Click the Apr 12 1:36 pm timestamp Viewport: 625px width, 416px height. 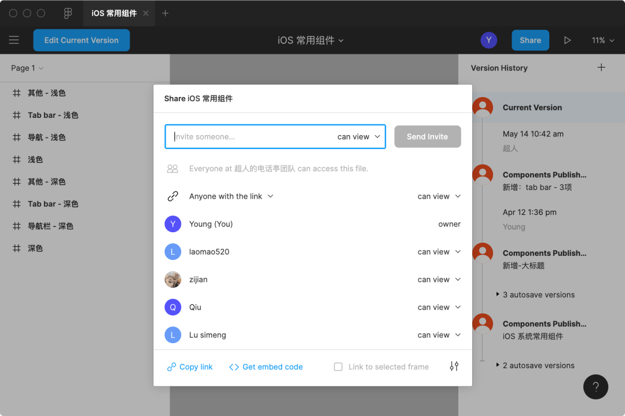[x=530, y=212]
